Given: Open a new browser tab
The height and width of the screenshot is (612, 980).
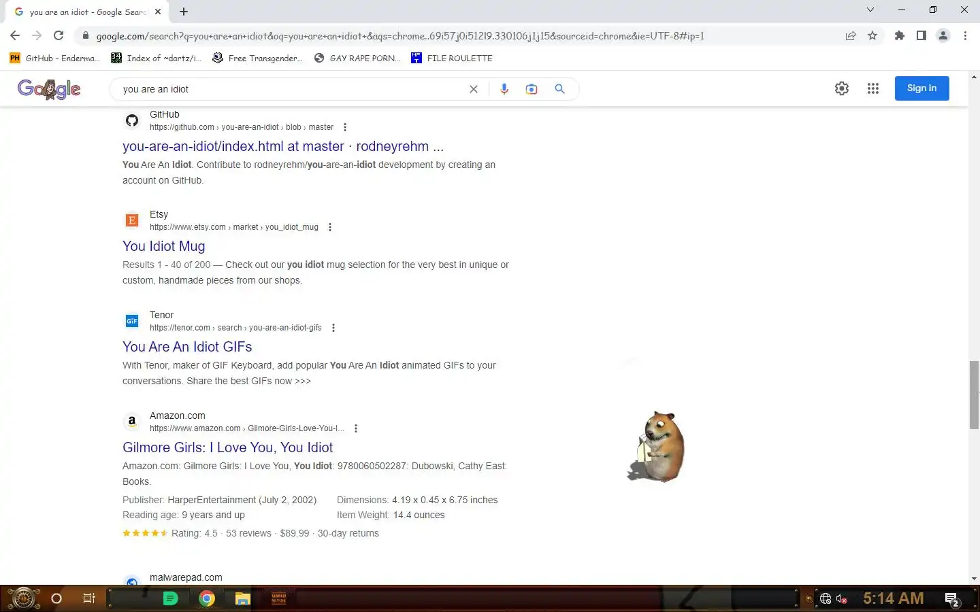Looking at the screenshot, I should point(184,11).
